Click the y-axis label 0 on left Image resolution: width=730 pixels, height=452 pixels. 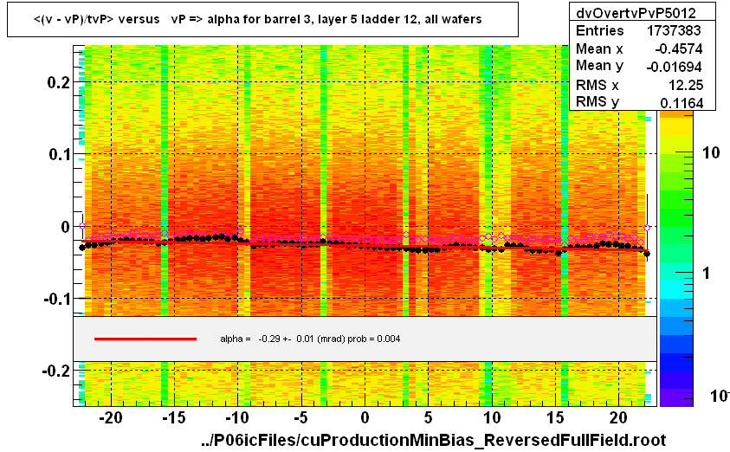click(x=66, y=227)
